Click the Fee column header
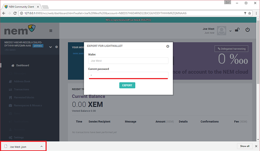The width and height of the screenshot is (260, 151). click(241, 122)
